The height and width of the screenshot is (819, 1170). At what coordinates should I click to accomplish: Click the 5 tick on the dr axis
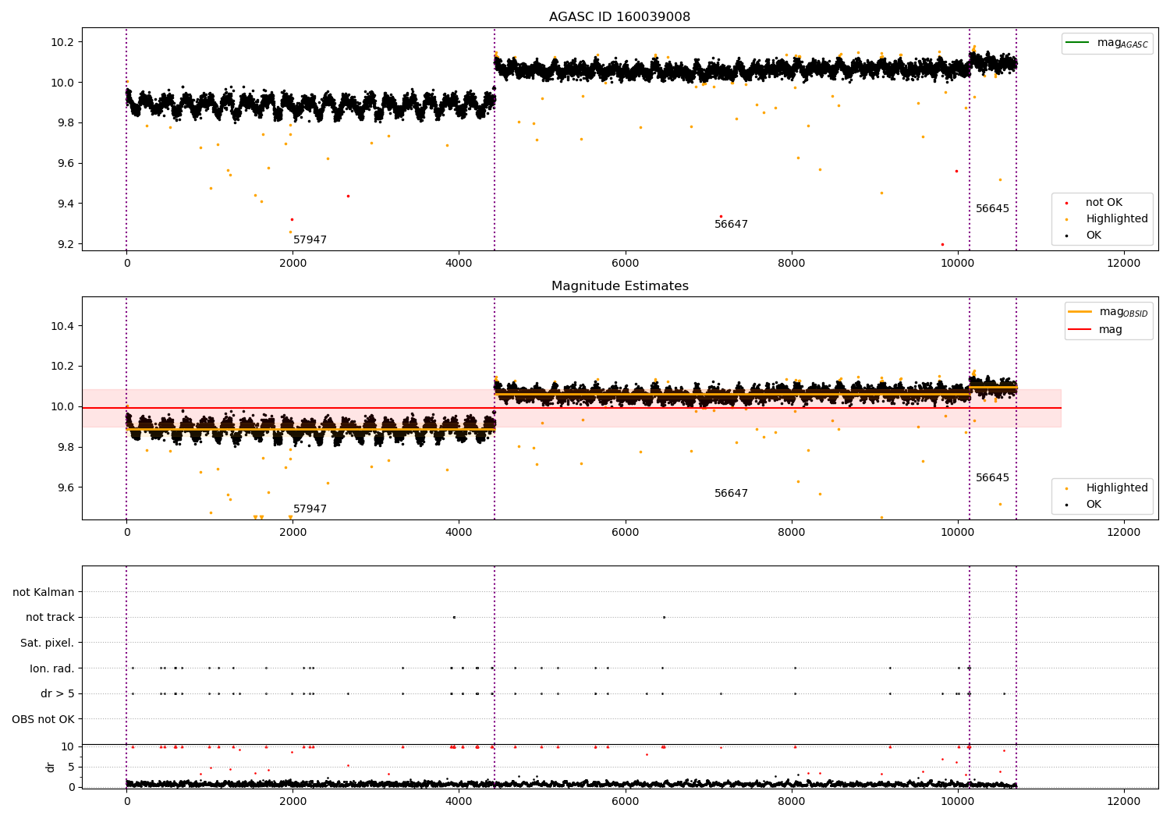click(72, 768)
